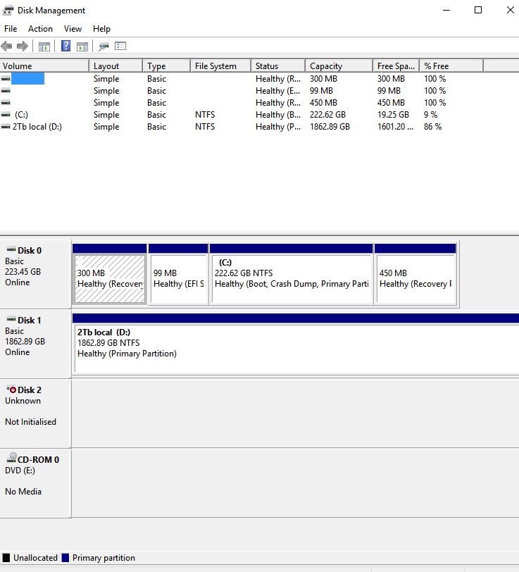Screen dimensions: 519x572
Task: Click the Healthy (E... status cell
Action: point(278,91)
